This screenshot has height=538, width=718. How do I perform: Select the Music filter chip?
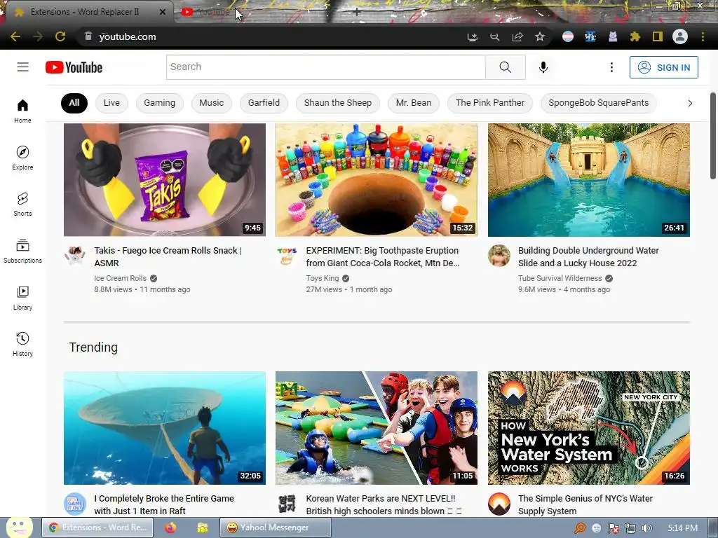pyautogui.click(x=212, y=103)
